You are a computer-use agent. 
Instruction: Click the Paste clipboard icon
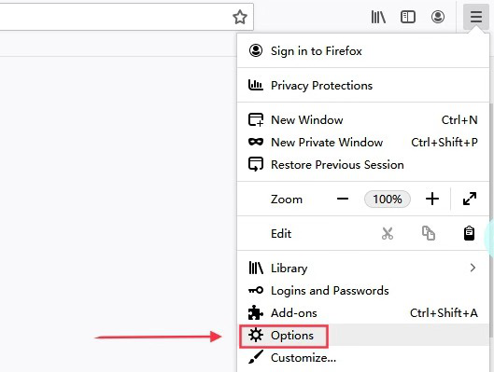point(469,233)
